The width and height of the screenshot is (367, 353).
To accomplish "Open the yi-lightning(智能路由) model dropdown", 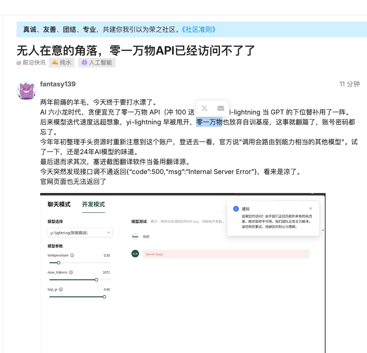I will click(x=80, y=233).
